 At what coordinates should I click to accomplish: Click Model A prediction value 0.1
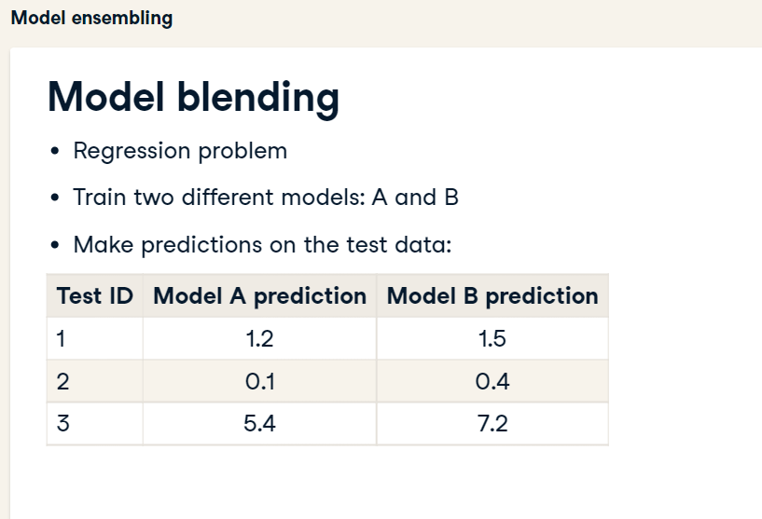[x=259, y=381]
